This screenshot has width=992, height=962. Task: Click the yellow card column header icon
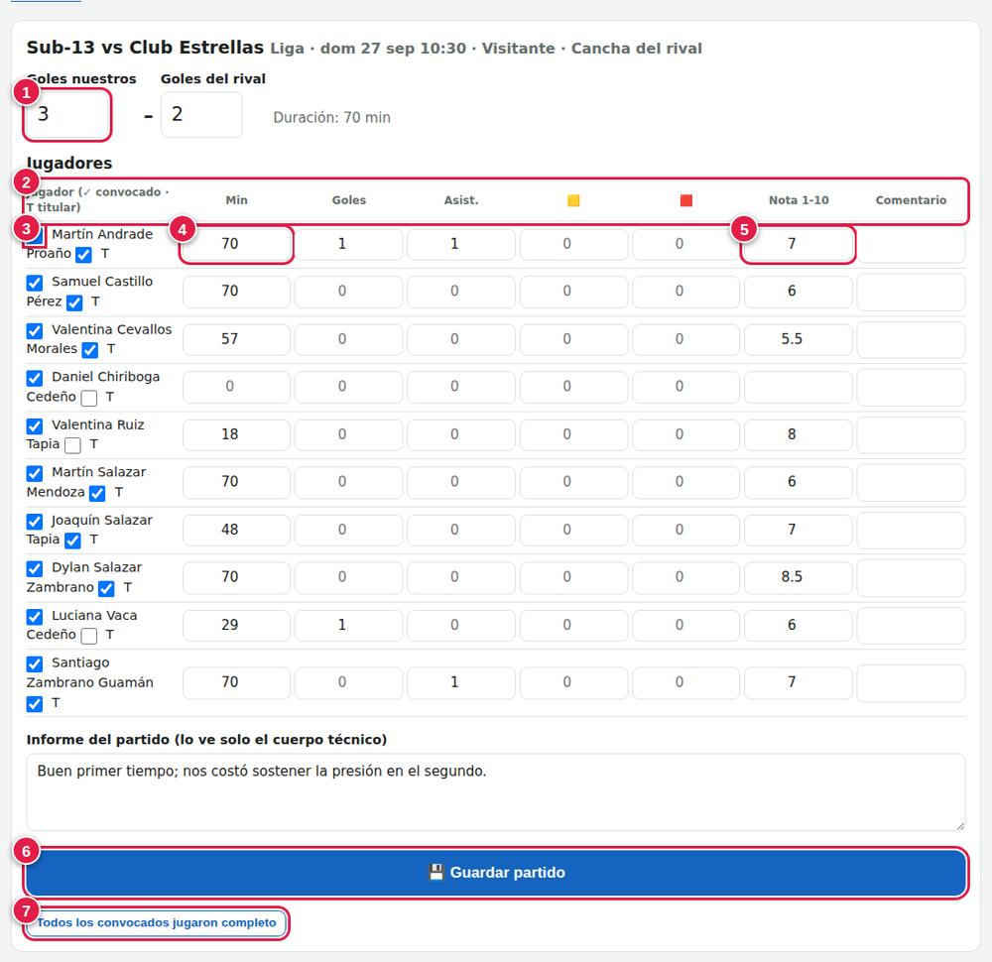pos(573,200)
